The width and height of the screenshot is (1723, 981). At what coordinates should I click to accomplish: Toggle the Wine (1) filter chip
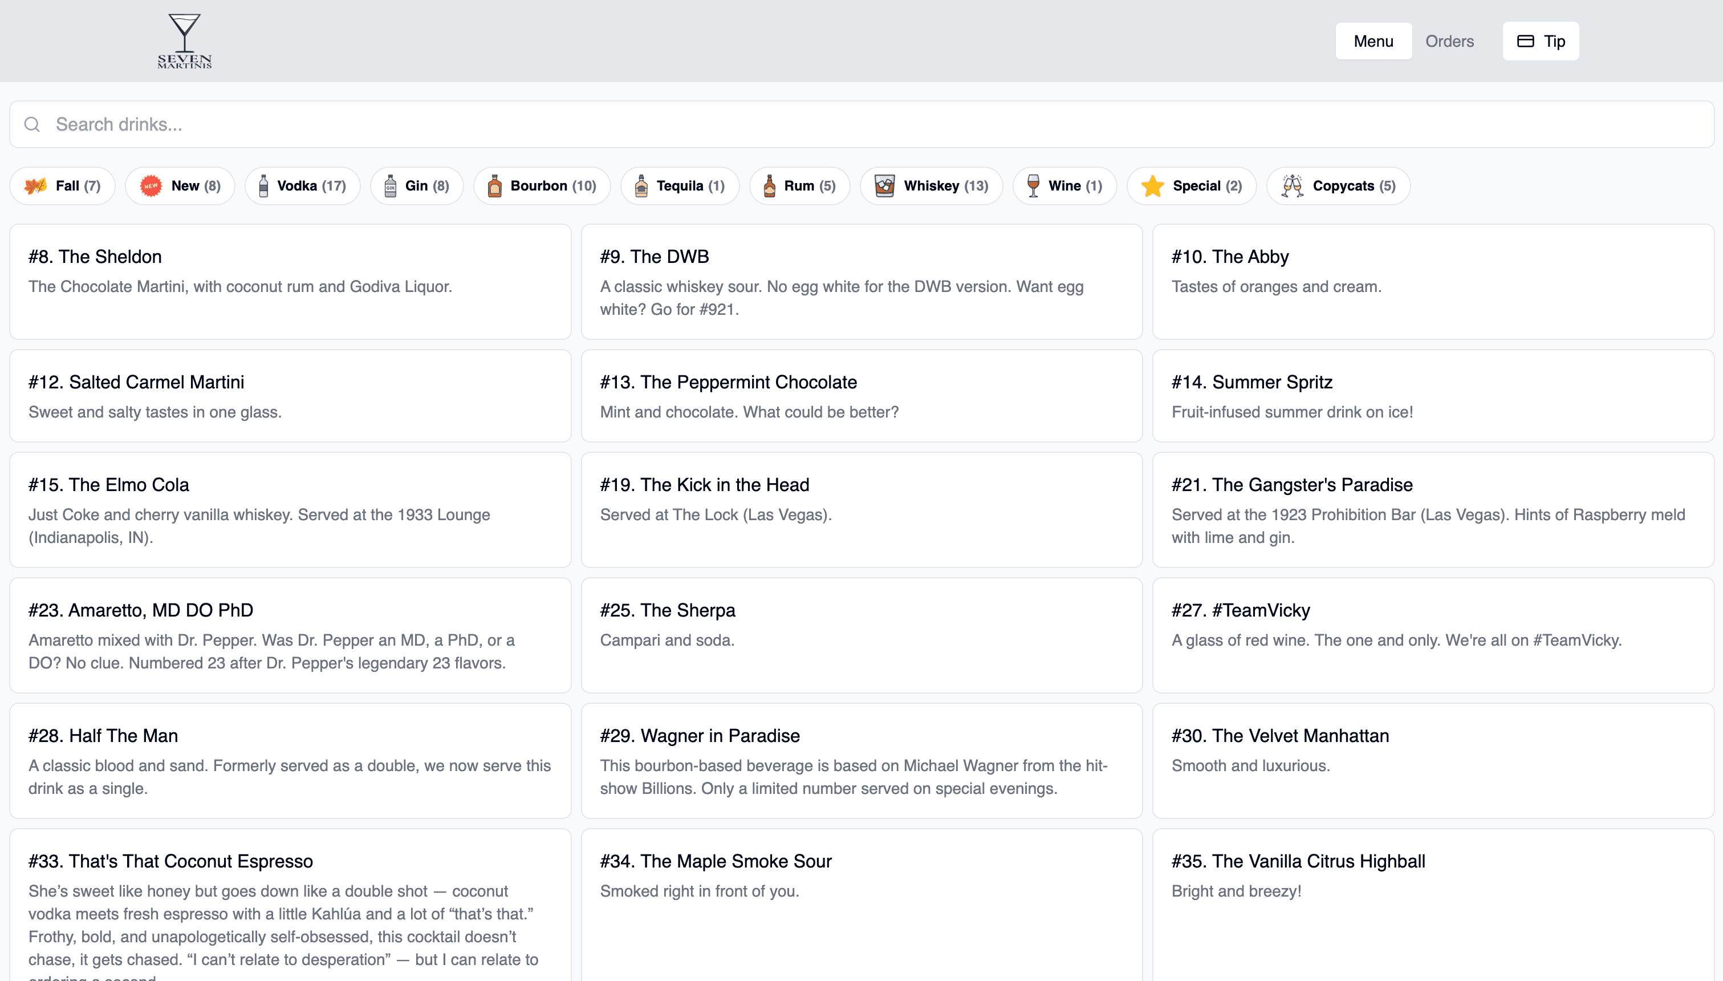click(1064, 185)
